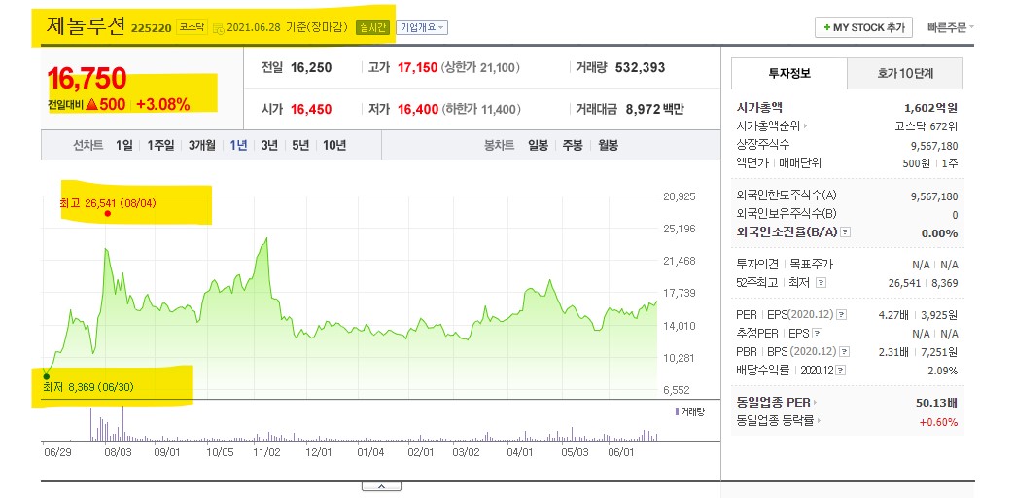
Task: Select the 1일 line chart period
Action: coord(124,145)
